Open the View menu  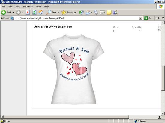18,7
